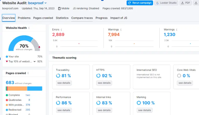Screen dimensions: 199x115
Task: Click the red segment of pages bar
Action: pos(7,88)
